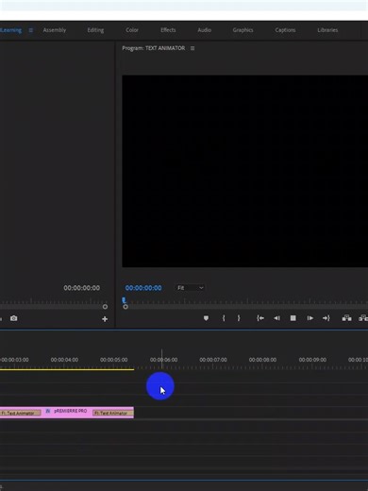Click the Source monitor zoom scroll handle

105,307
